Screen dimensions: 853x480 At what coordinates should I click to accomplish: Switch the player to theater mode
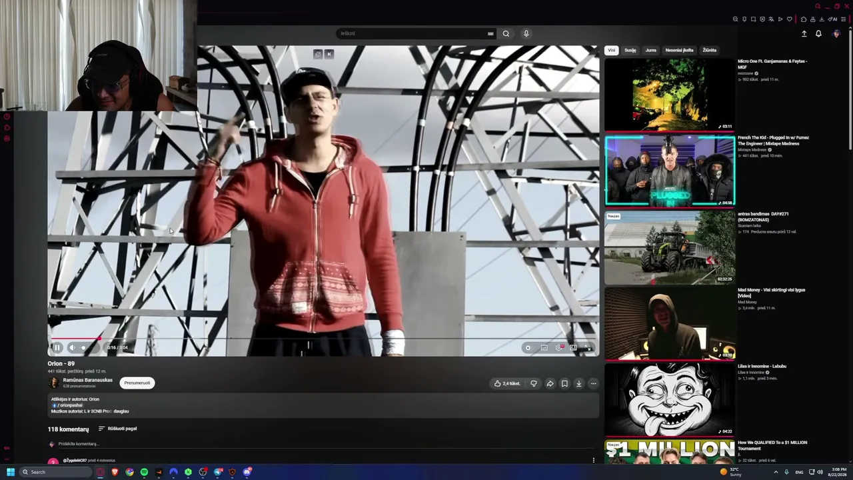coord(573,347)
